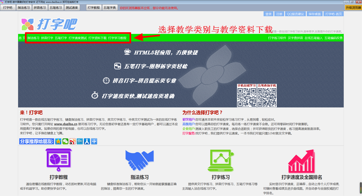Click the 升级浏览器 upgrade button
Image resolution: width=362 pixels, height=196 pixels.
click(x=353, y=8)
